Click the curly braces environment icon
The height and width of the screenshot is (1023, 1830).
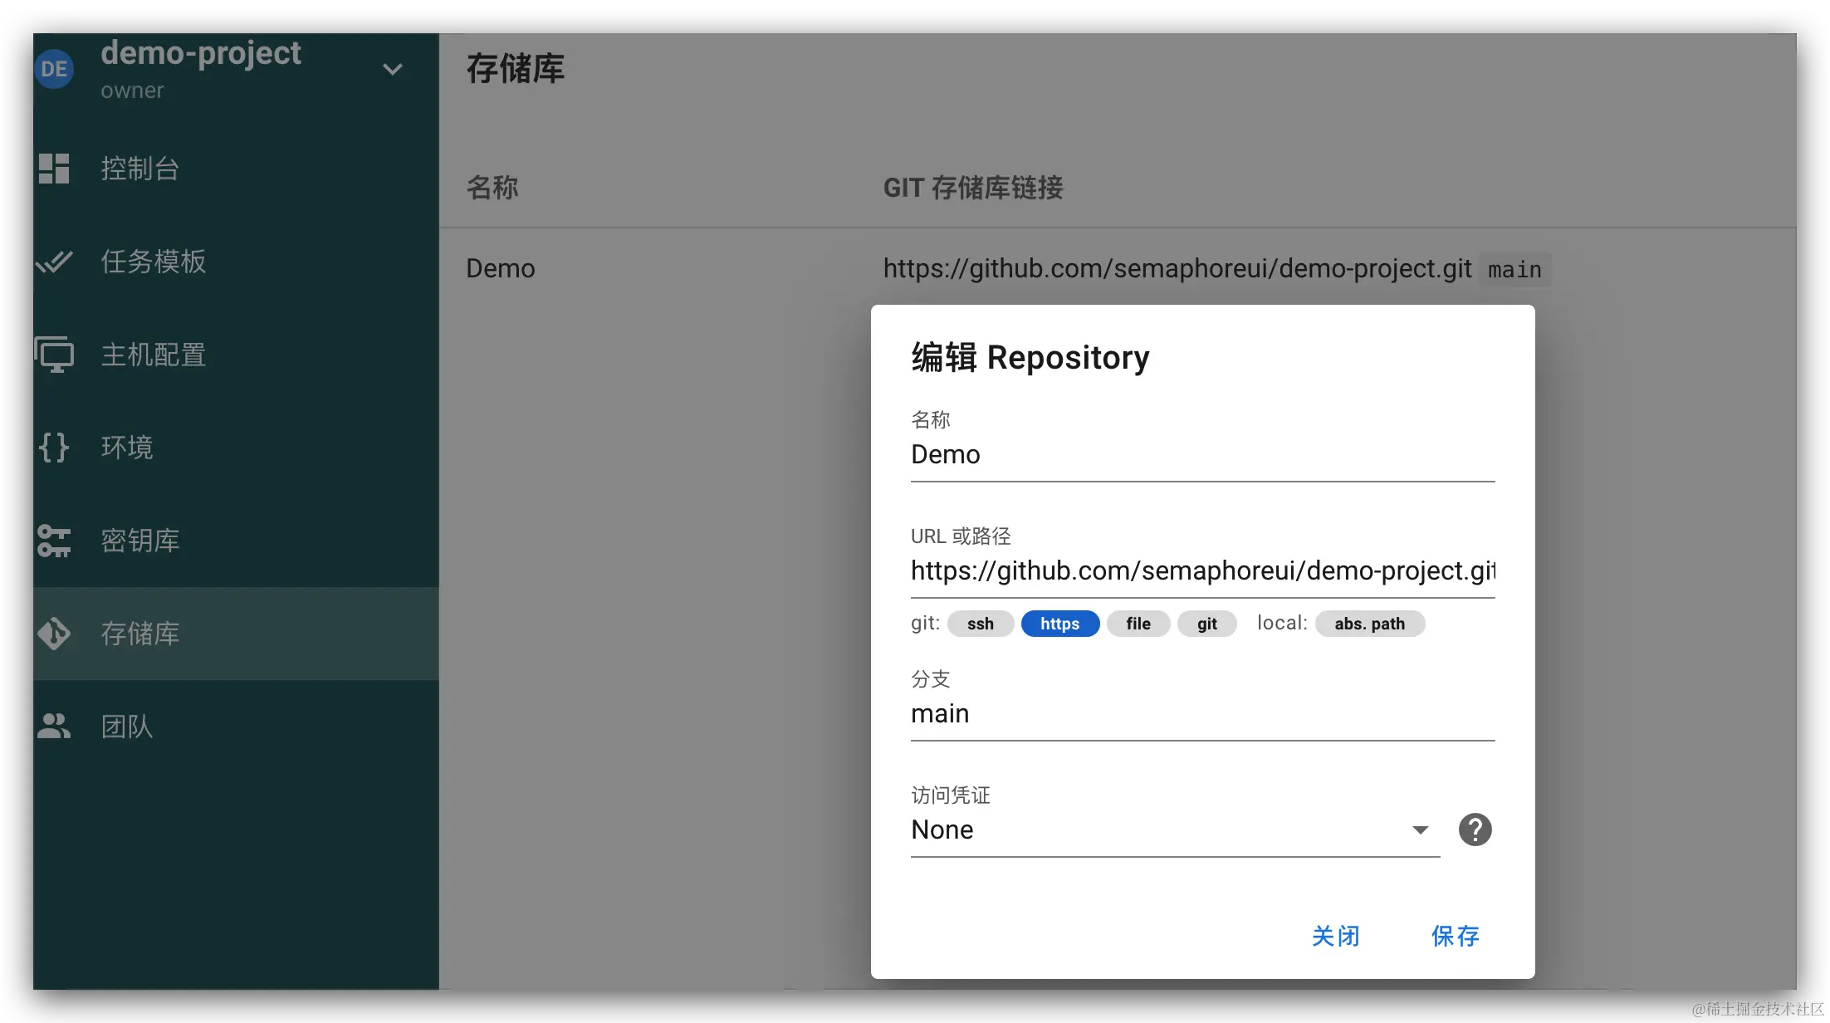[x=54, y=448]
